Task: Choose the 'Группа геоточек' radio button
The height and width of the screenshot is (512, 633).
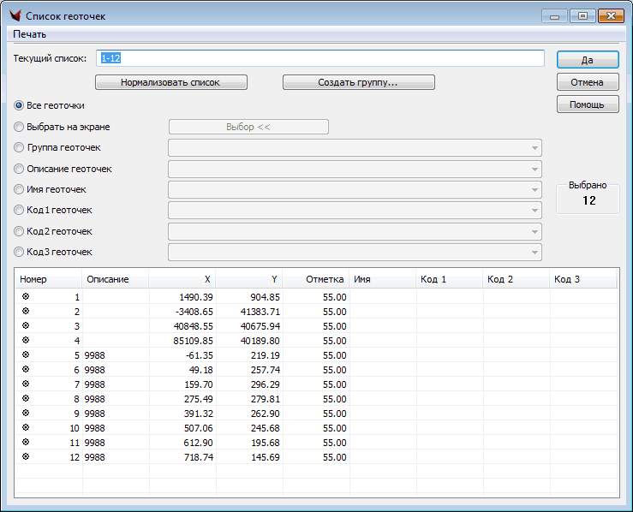Action: pyautogui.click(x=20, y=148)
